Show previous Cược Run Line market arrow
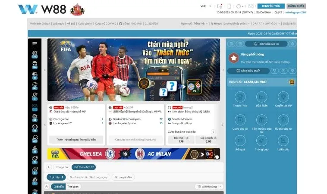The width and height of the screenshot is (327, 194). pyautogui.click(x=213, y=131)
